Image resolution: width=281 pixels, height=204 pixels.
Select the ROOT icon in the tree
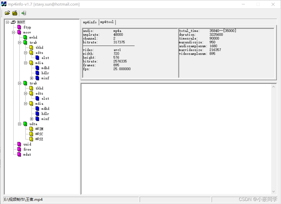pyautogui.click(x=13, y=22)
